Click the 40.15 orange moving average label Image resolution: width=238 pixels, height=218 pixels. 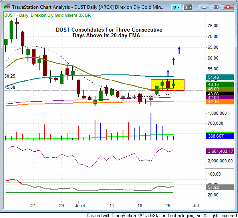[x=220, y=102]
